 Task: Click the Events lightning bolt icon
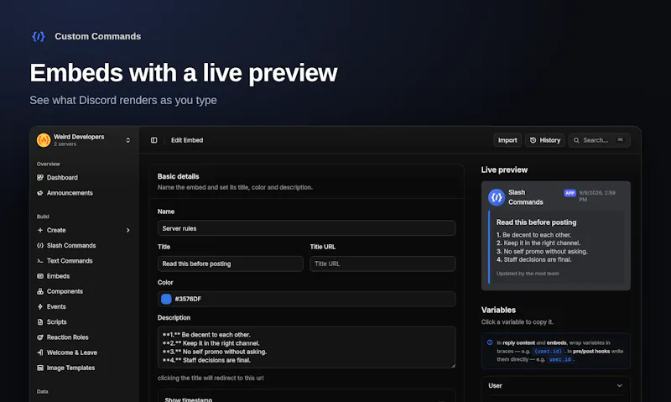point(40,306)
